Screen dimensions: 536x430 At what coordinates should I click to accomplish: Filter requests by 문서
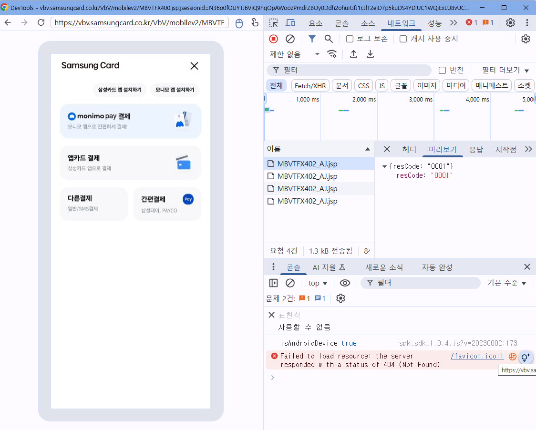[x=342, y=85]
